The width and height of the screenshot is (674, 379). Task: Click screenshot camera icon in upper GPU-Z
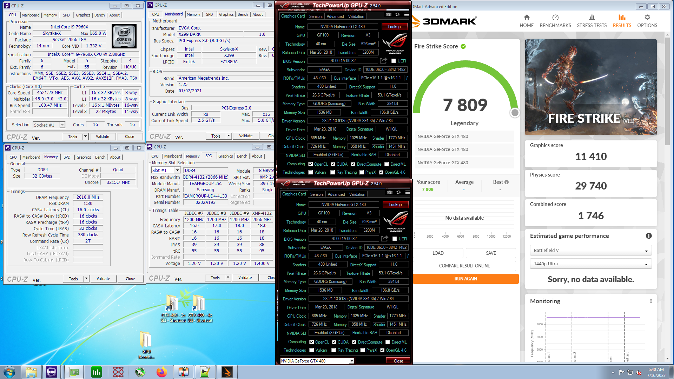point(389,15)
